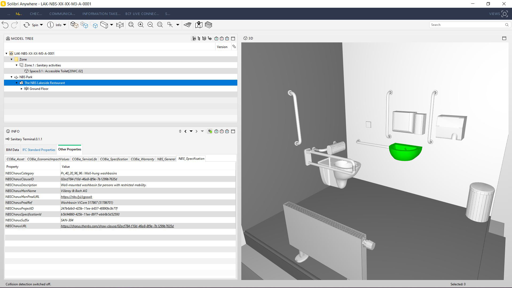Click the zoom out magnifier icon
This screenshot has width=512, height=288.
[x=150, y=25]
